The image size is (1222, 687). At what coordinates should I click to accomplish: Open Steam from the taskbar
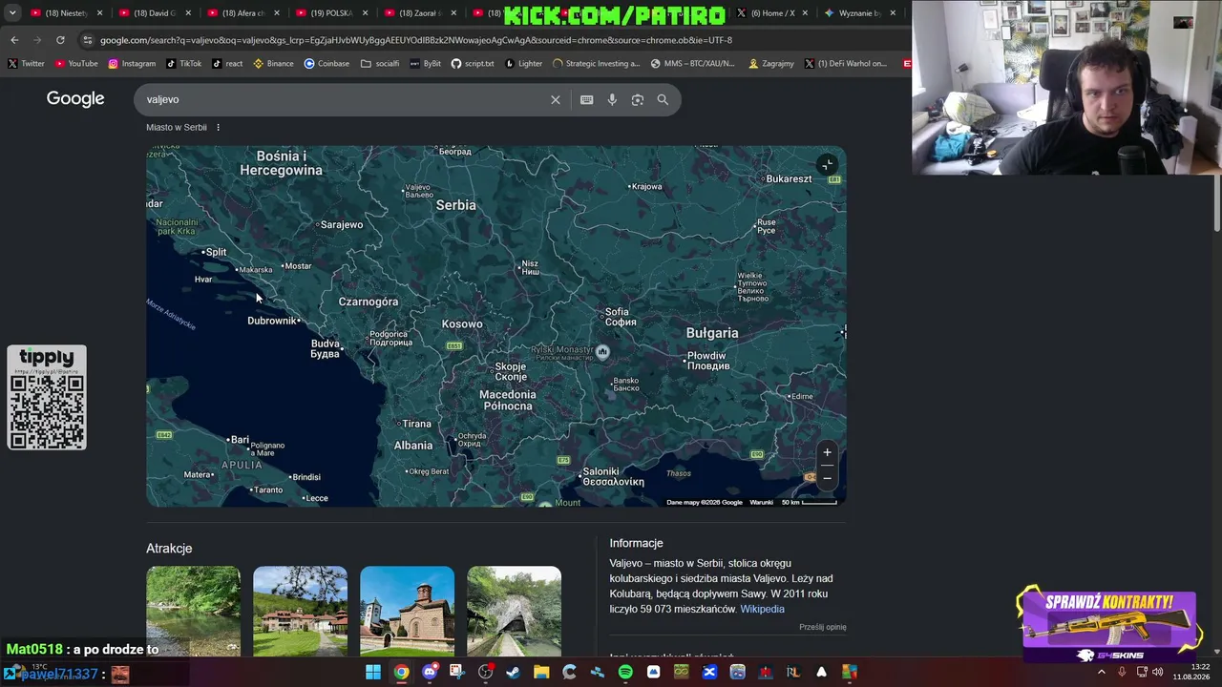pos(514,673)
